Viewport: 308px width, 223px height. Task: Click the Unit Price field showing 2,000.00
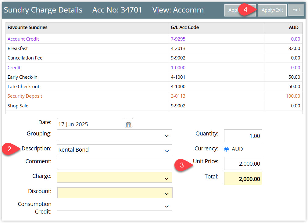243,164
